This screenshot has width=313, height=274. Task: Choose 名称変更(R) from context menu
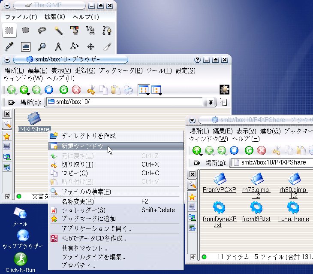[116, 201]
